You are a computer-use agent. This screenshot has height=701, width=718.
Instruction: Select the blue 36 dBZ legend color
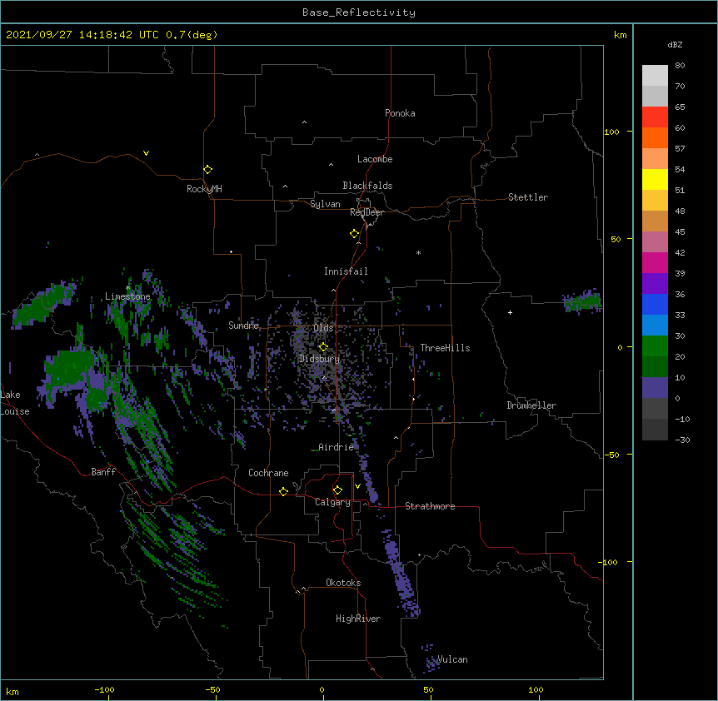(655, 304)
